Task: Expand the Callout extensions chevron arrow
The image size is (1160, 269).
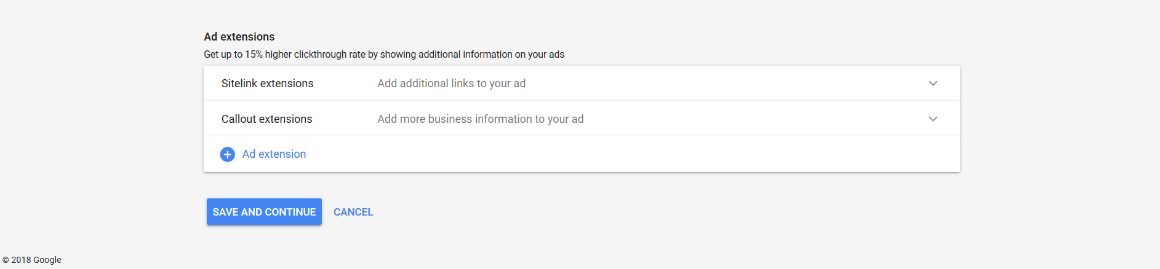Action: pyautogui.click(x=933, y=119)
